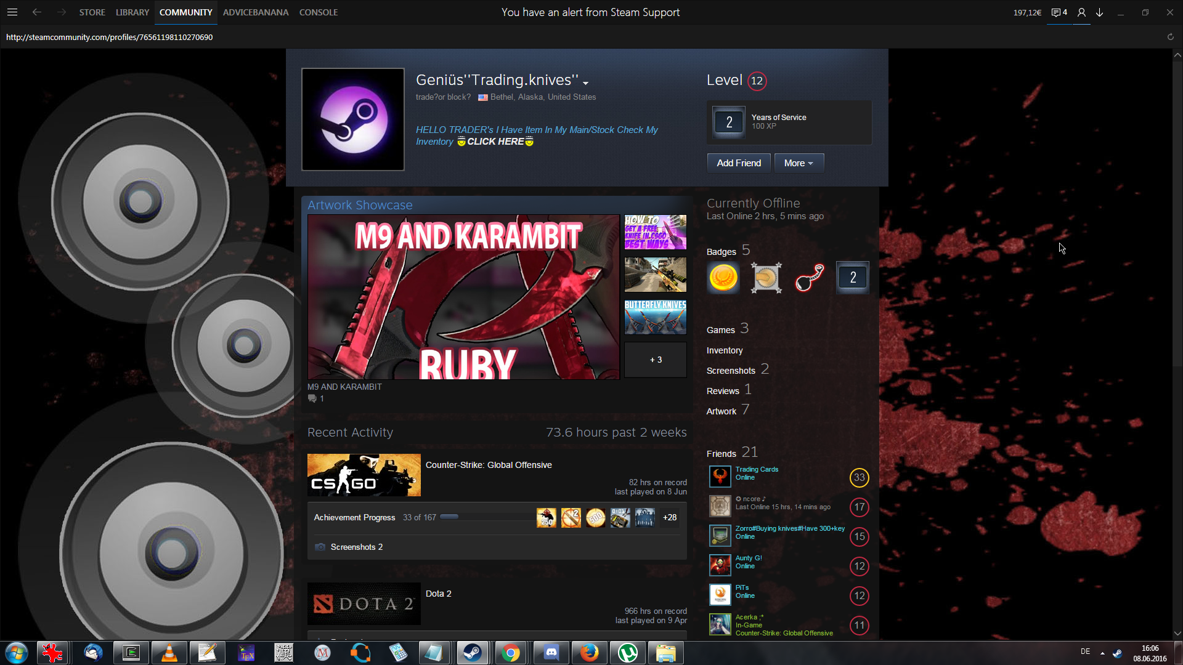Open the downloads arrow icon
The height and width of the screenshot is (665, 1183).
(x=1099, y=12)
